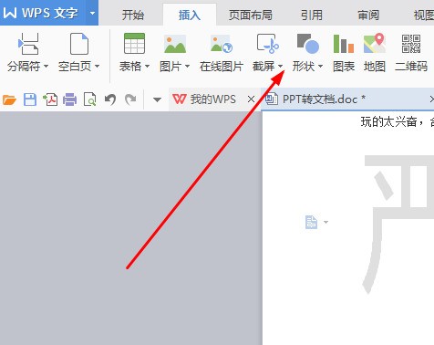The height and width of the screenshot is (345, 434).
Task: Open the 审阅 ribbon tab
Action: [368, 15]
